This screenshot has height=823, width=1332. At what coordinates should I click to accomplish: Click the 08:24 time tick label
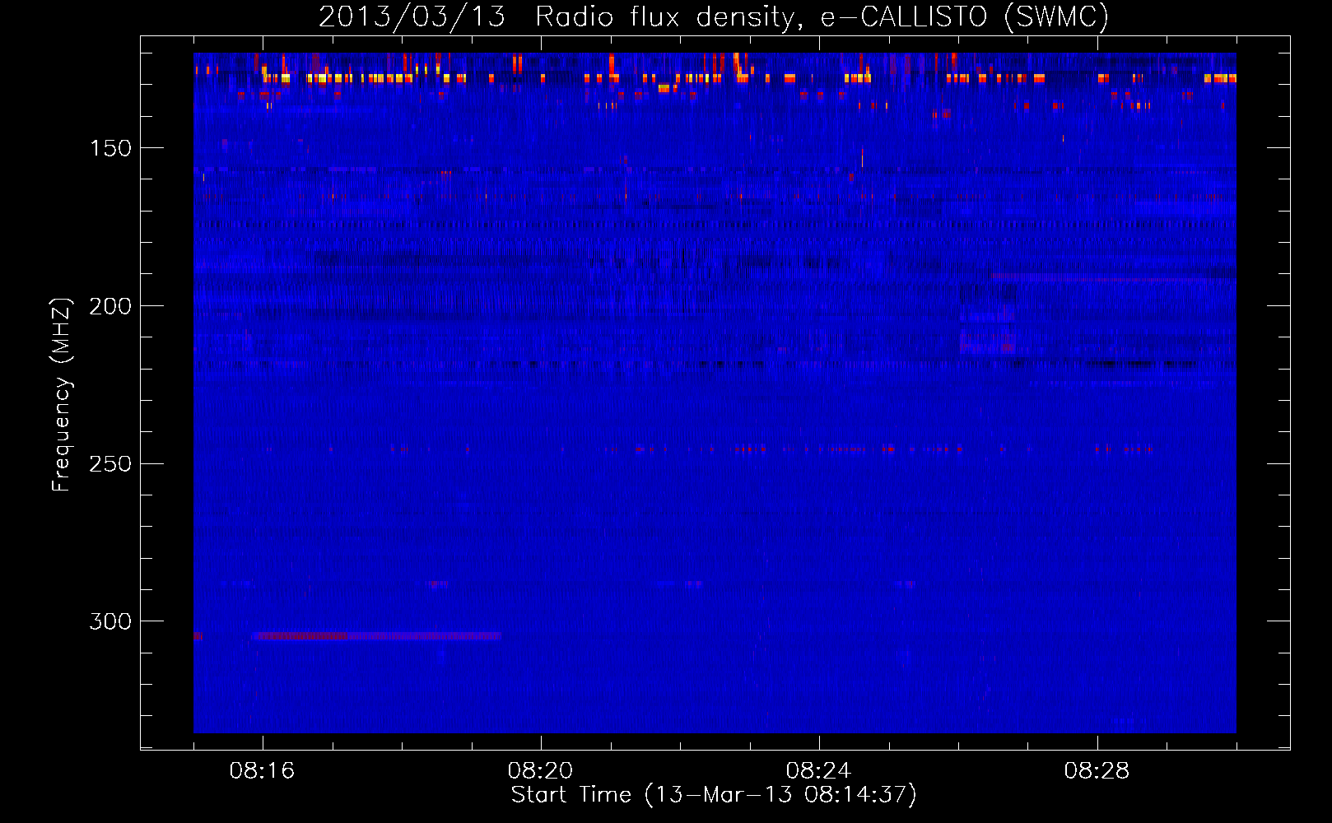(819, 771)
